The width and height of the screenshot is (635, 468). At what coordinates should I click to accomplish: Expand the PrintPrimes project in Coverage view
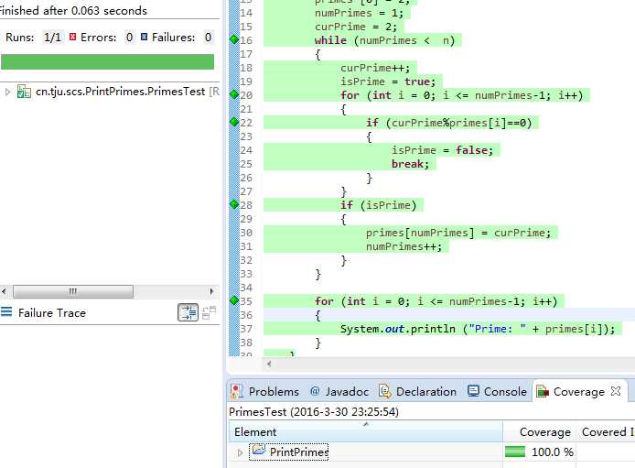tap(240, 452)
